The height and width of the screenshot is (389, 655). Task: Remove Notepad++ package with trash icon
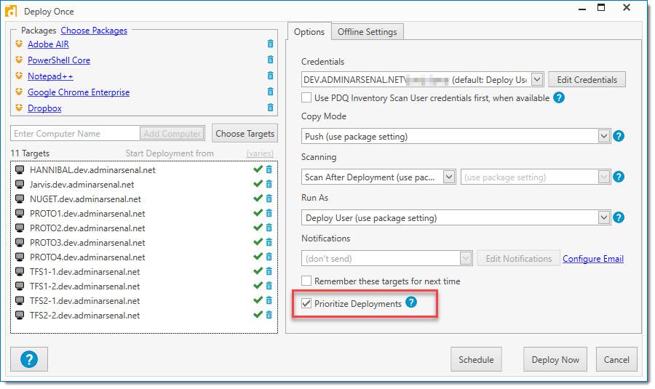(x=270, y=76)
